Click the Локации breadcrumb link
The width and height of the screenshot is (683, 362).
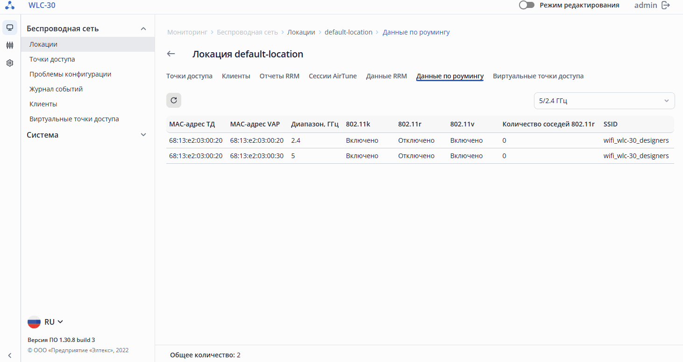[x=301, y=32]
